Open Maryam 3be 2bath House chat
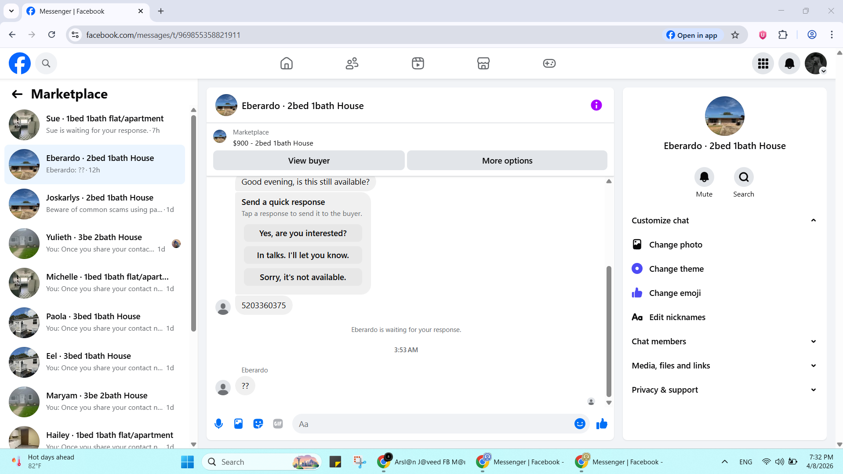The height and width of the screenshot is (474, 843). coord(94,402)
